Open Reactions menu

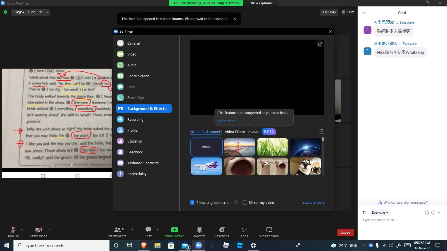(x=222, y=232)
